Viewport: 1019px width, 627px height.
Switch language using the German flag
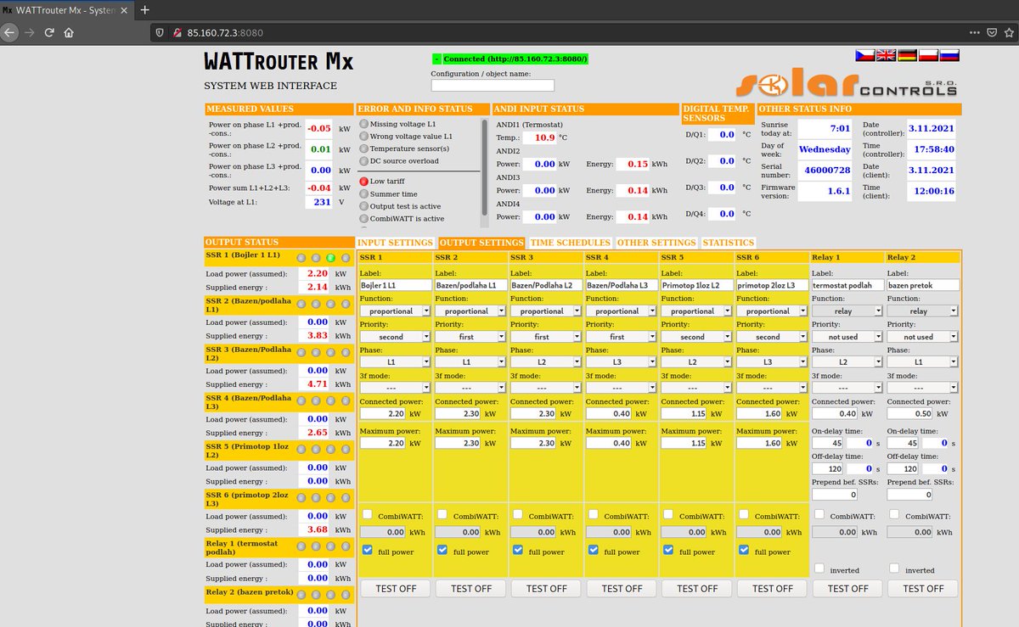point(907,55)
